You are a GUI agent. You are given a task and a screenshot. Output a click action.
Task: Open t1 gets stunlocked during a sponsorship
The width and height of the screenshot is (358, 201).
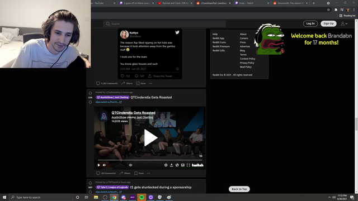[161, 187]
